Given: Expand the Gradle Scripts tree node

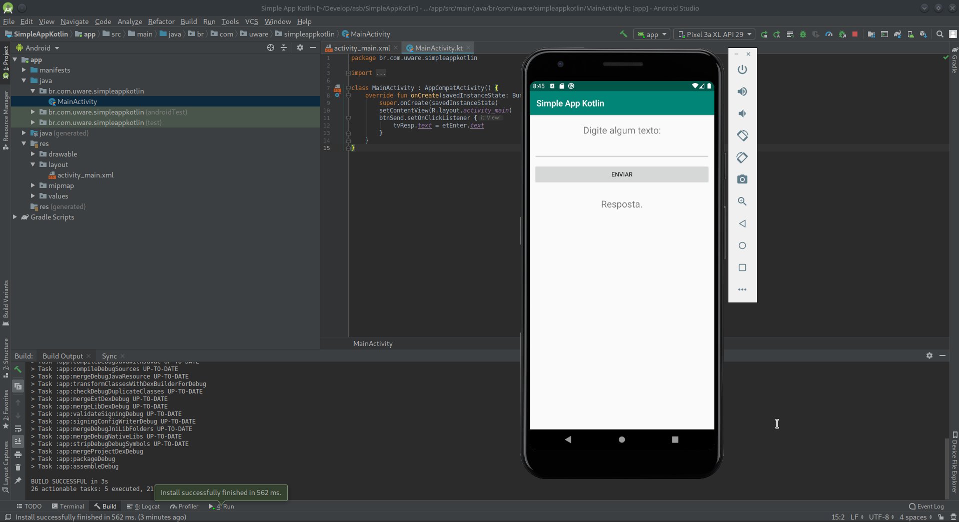Looking at the screenshot, I should pyautogui.click(x=15, y=217).
